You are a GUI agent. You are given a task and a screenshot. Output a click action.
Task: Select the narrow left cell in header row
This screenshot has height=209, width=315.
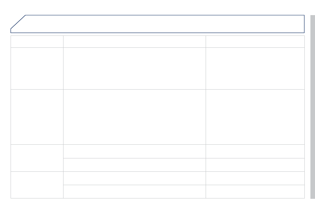37,41
